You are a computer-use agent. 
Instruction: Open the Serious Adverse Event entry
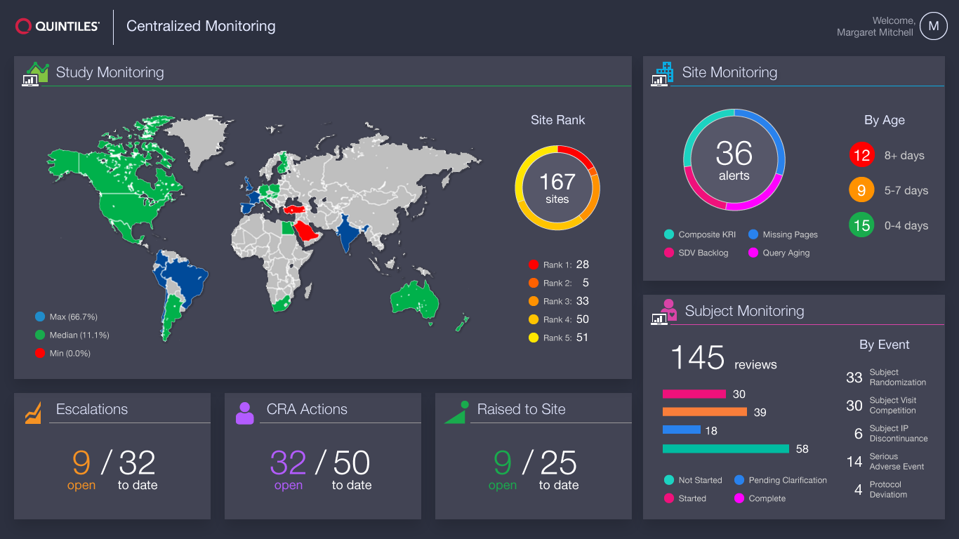pos(886,462)
